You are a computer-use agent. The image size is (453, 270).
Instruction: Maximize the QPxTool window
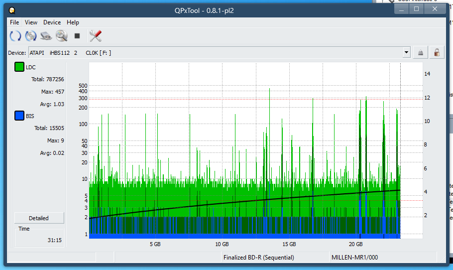(x=416, y=9)
